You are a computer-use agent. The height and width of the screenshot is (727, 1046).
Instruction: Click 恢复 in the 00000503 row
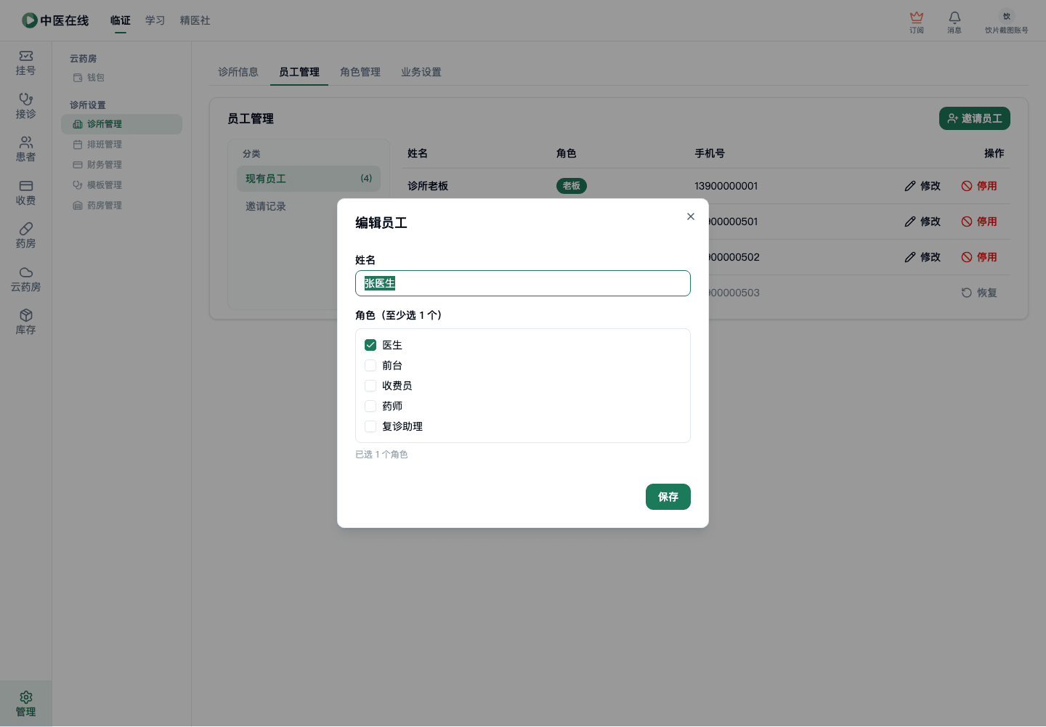[979, 293]
